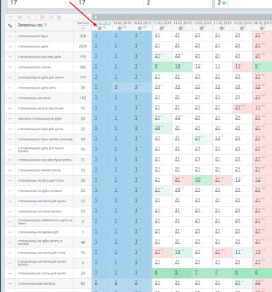
Task: Click the dash marker in the 2029 frequency row
Action: click(x=10, y=47)
